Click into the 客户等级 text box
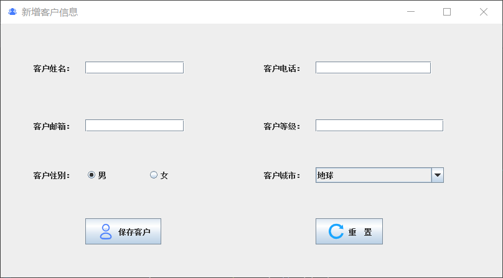 pyautogui.click(x=379, y=126)
